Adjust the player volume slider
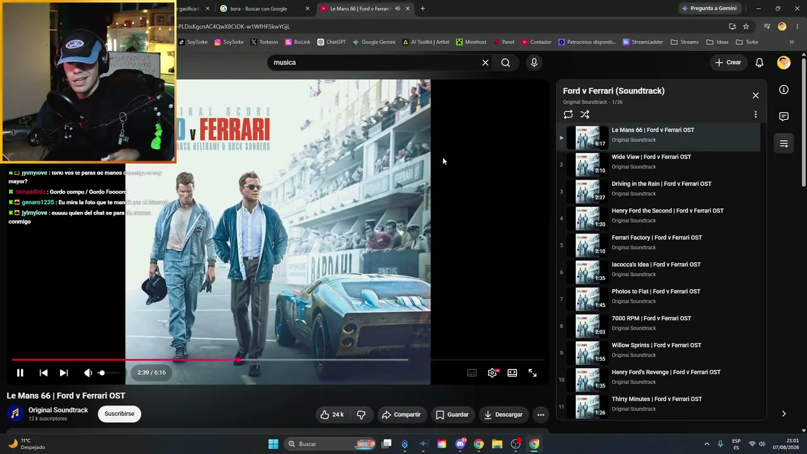The width and height of the screenshot is (807, 454). [109, 373]
